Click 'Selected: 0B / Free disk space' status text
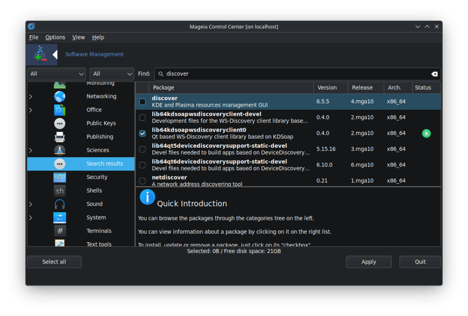Image resolution: width=468 pixels, height=316 pixels. tap(234, 251)
